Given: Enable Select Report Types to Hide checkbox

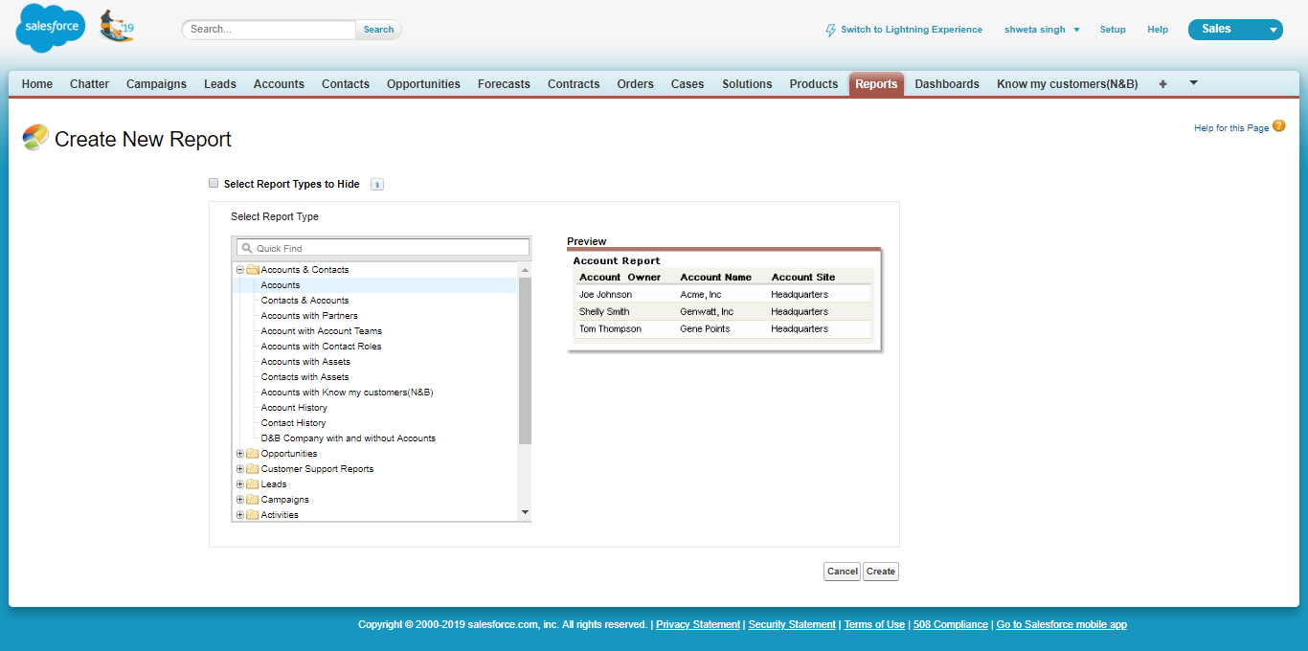Looking at the screenshot, I should 214,183.
